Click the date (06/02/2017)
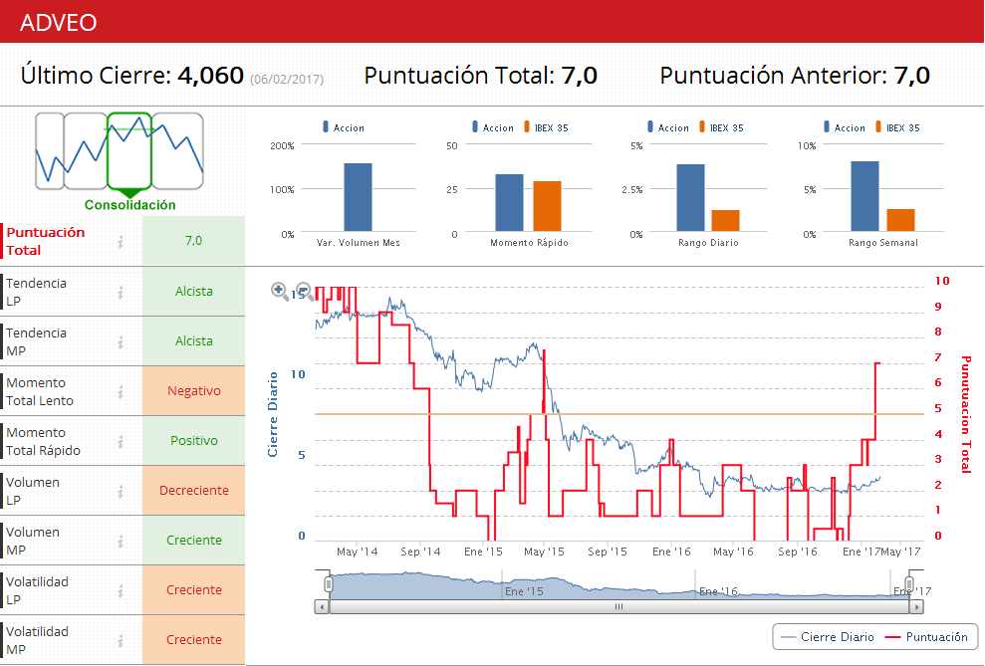The image size is (985, 666). pos(287,79)
